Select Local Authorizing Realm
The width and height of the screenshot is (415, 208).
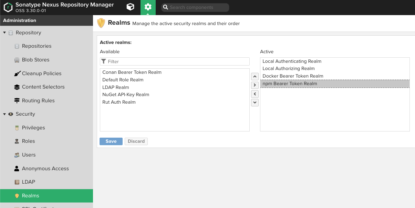(335, 69)
